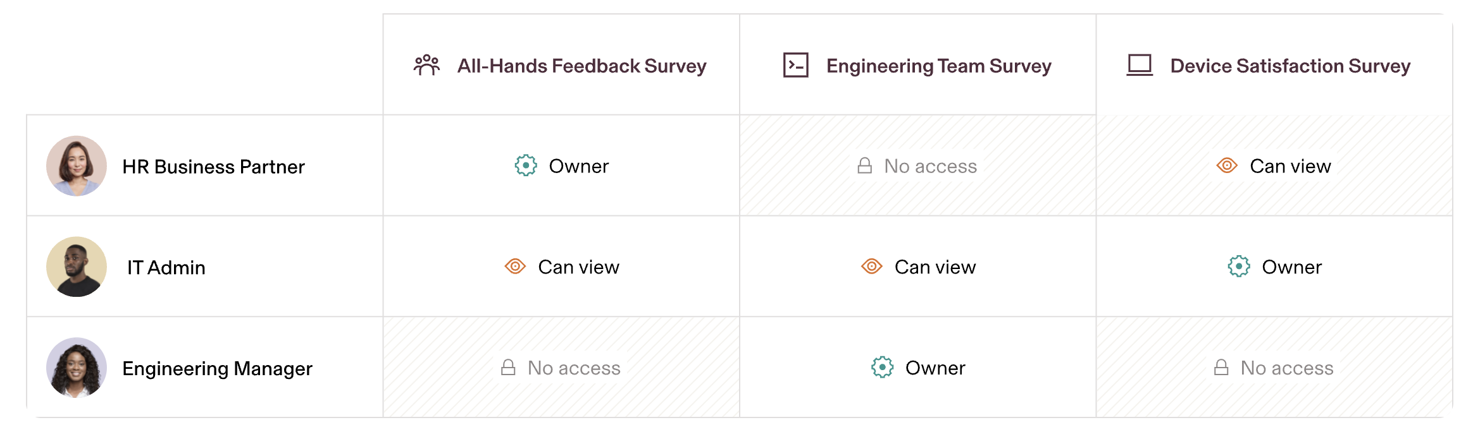This screenshot has height=432, width=1473.
Task: Click Engineering Manager's Owner gear icon
Action: (882, 367)
